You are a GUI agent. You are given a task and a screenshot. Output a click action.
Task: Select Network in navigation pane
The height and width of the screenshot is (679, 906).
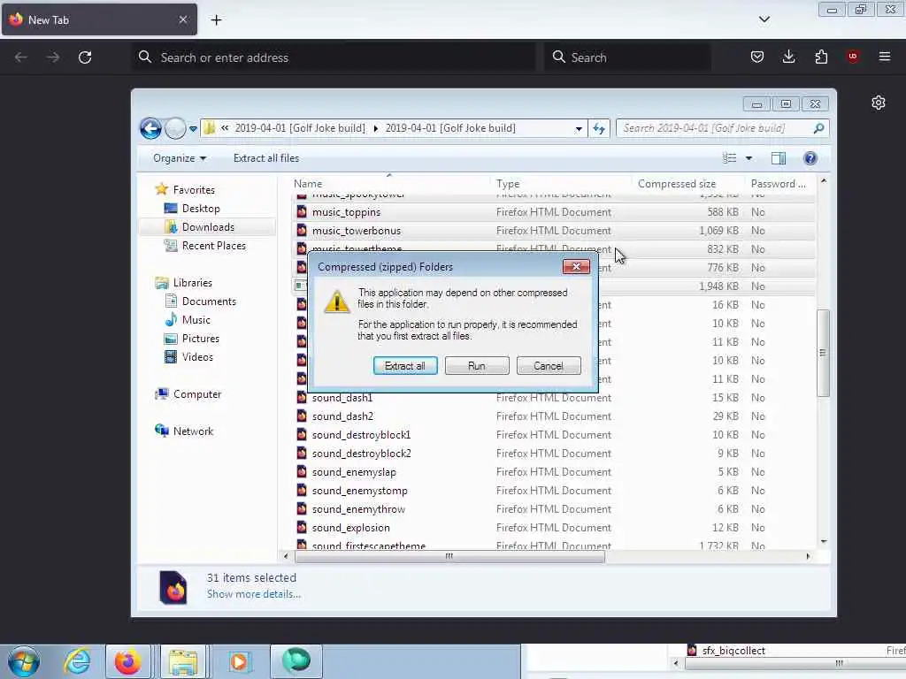click(193, 431)
